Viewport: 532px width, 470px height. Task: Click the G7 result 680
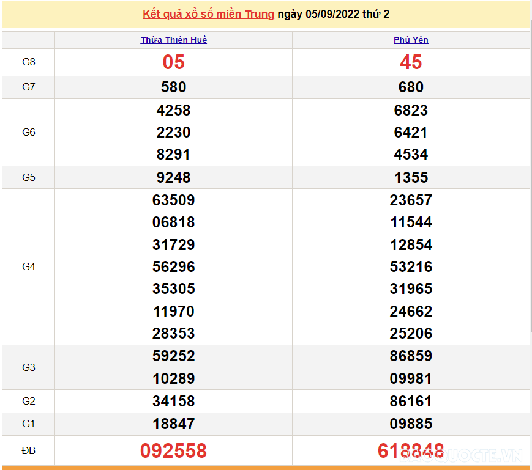(411, 87)
